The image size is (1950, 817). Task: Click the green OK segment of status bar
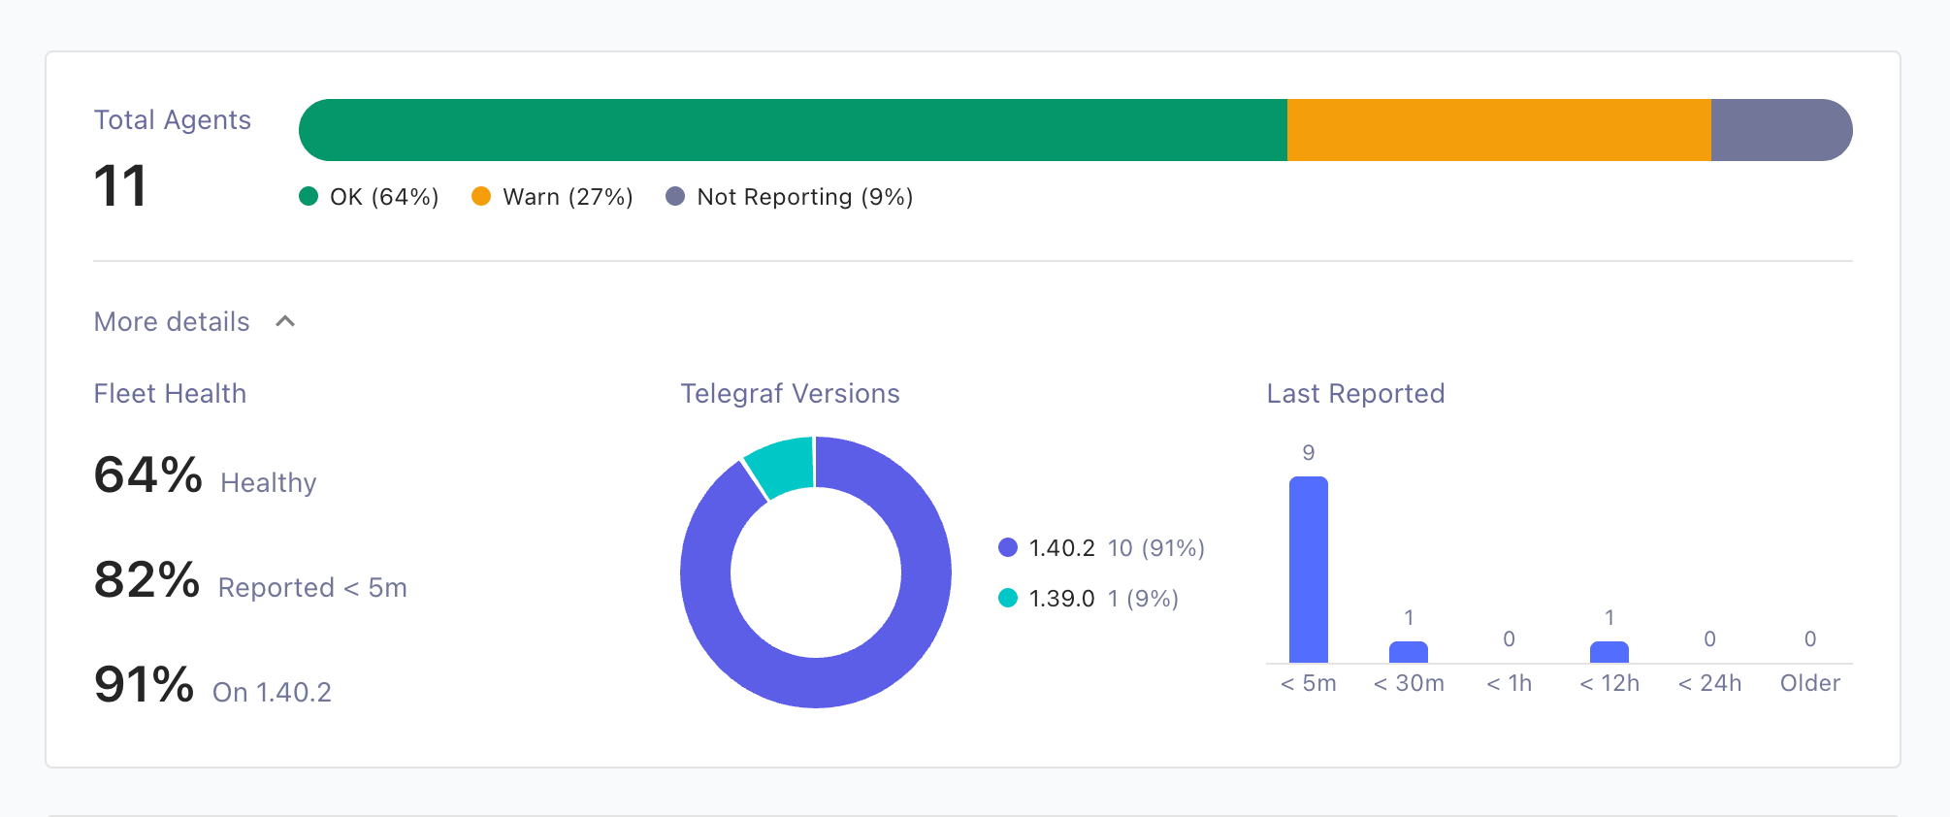click(793, 130)
